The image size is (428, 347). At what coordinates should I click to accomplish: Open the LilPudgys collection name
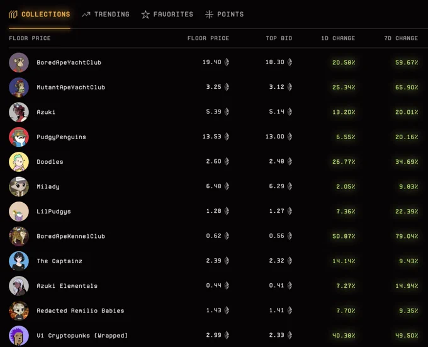(53, 212)
